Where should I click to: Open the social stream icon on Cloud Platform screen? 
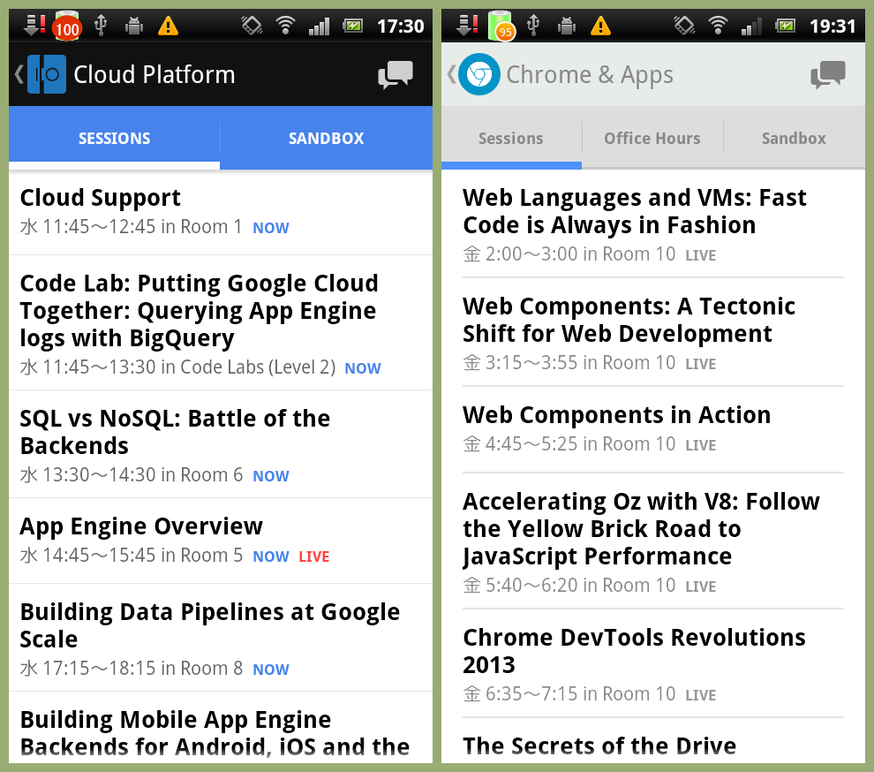396,75
